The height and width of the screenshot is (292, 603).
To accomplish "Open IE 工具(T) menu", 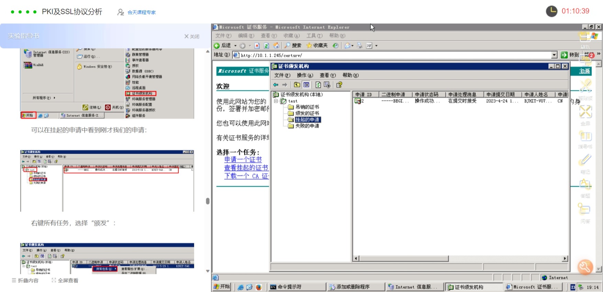I will 314,36.
